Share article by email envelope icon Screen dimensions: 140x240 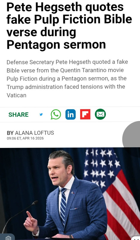(x=100, y=114)
